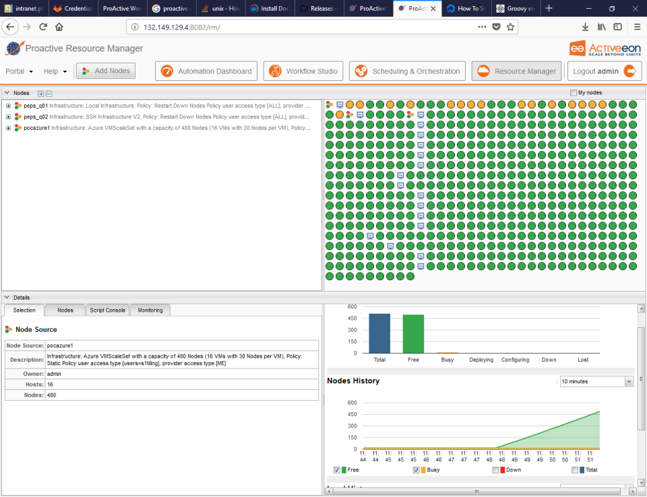Click the collapse-all minus icon in Nodes header
This screenshot has width=647, height=497.
pos(49,93)
